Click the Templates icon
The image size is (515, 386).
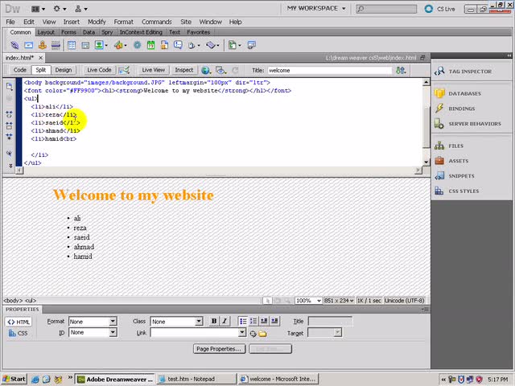234,45
